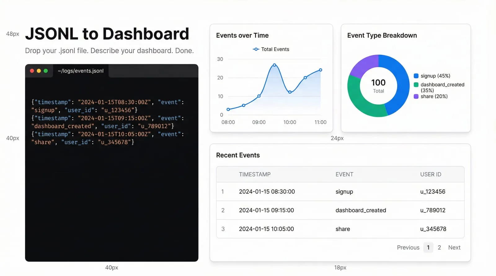Sort by the EVENT column header

(x=344, y=174)
